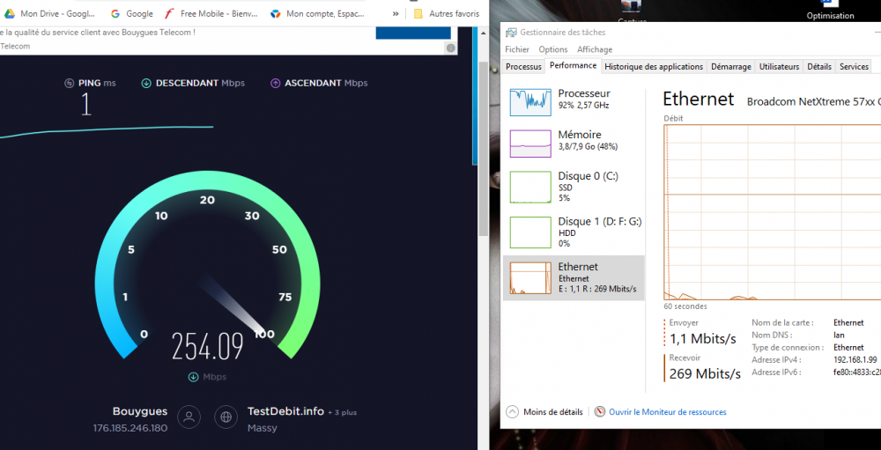Open the Fichier menu
Screen dimensions: 881x450
(x=517, y=49)
